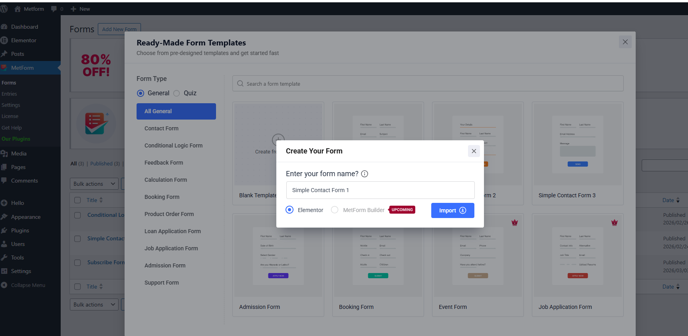The width and height of the screenshot is (688, 336).
Task: Collapse the admin menu
Action: click(x=28, y=285)
